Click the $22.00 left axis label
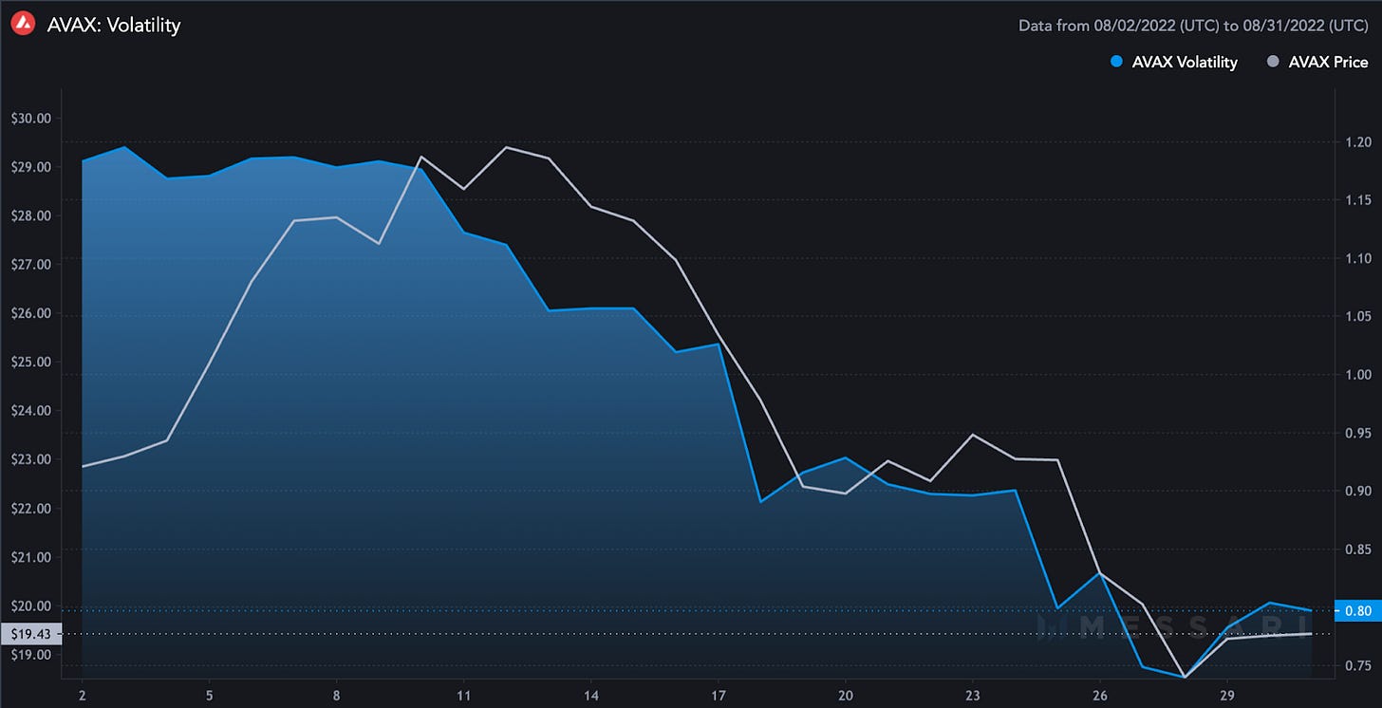The image size is (1382, 708). tap(31, 509)
